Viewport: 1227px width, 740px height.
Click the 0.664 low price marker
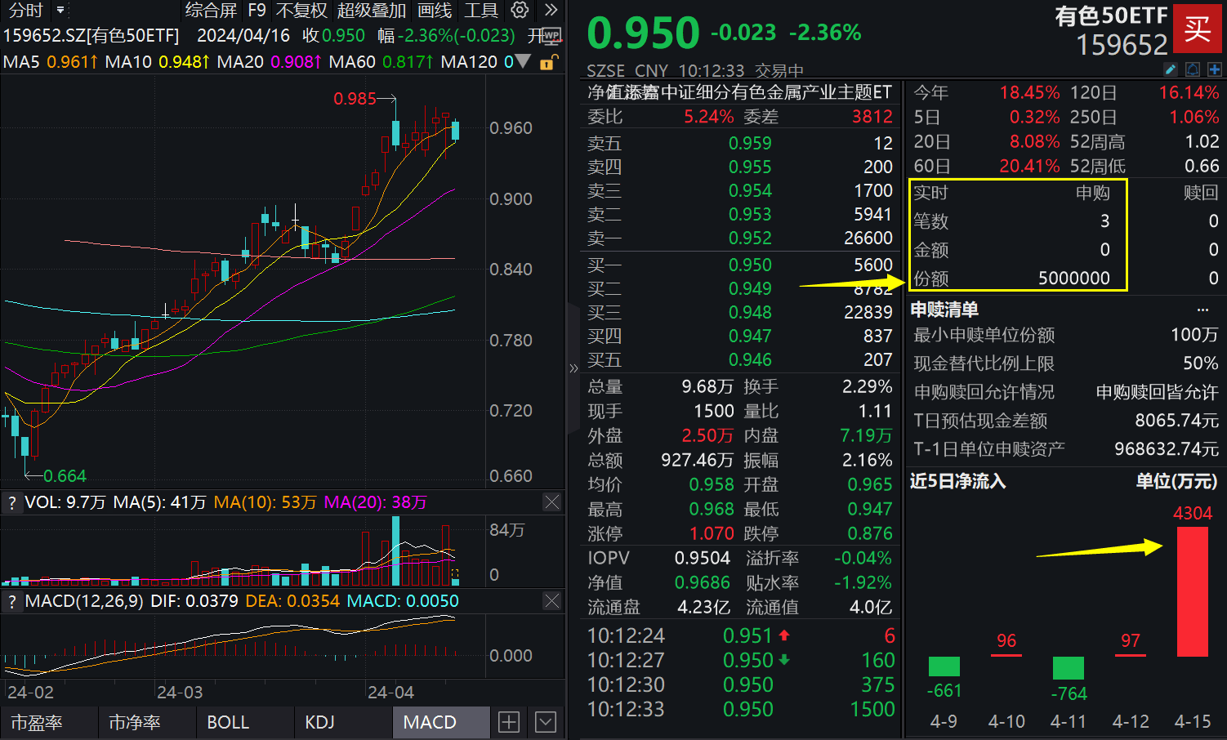tap(65, 476)
